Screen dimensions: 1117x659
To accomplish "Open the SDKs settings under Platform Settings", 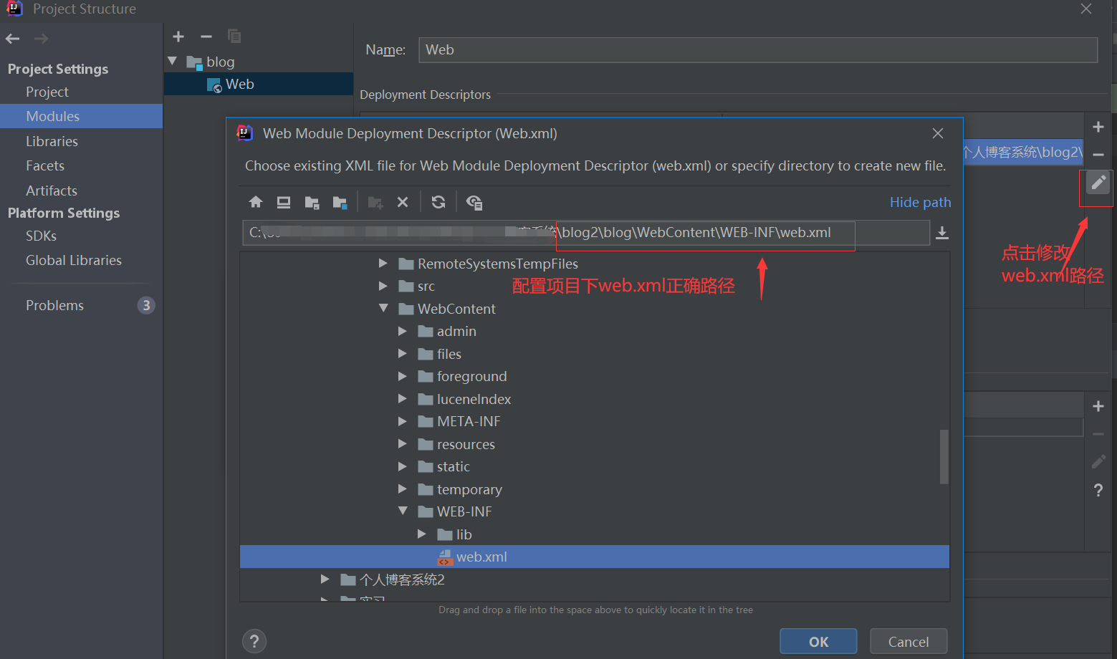I will point(41,236).
